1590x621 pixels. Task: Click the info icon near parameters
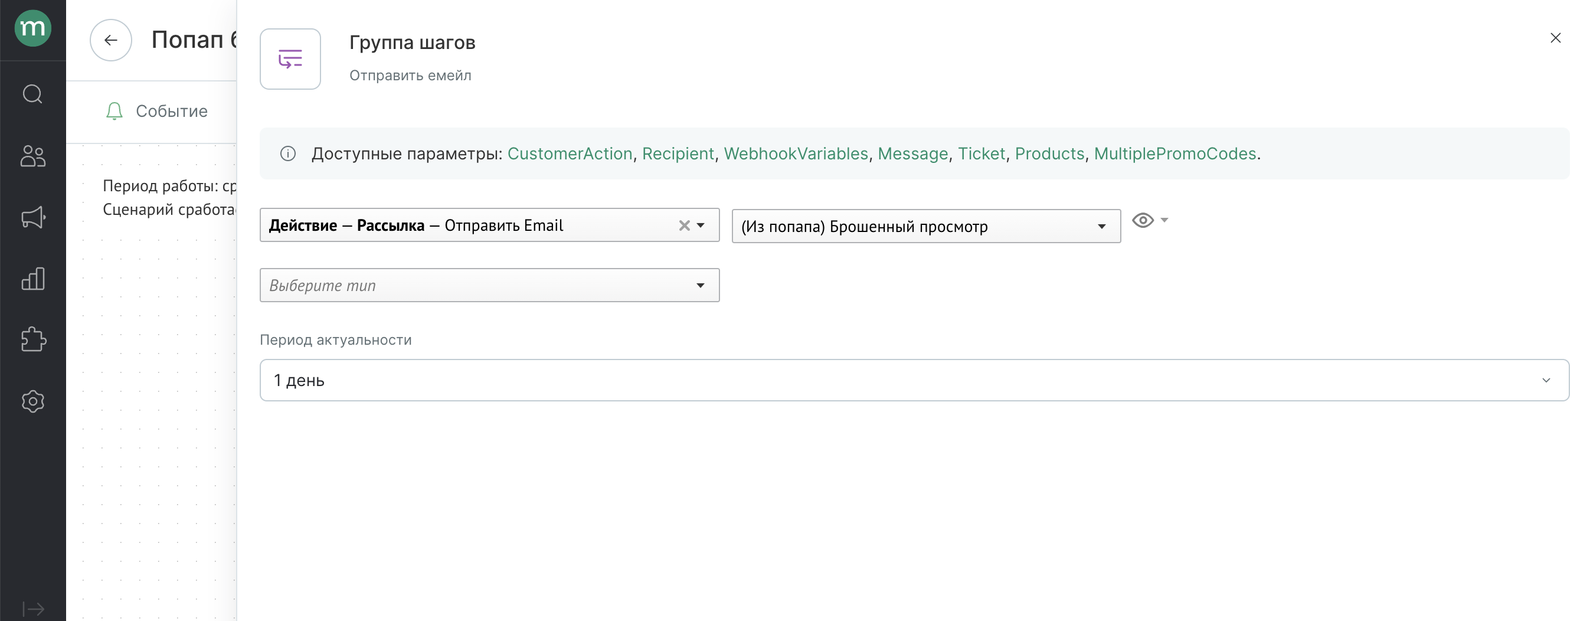pos(288,153)
